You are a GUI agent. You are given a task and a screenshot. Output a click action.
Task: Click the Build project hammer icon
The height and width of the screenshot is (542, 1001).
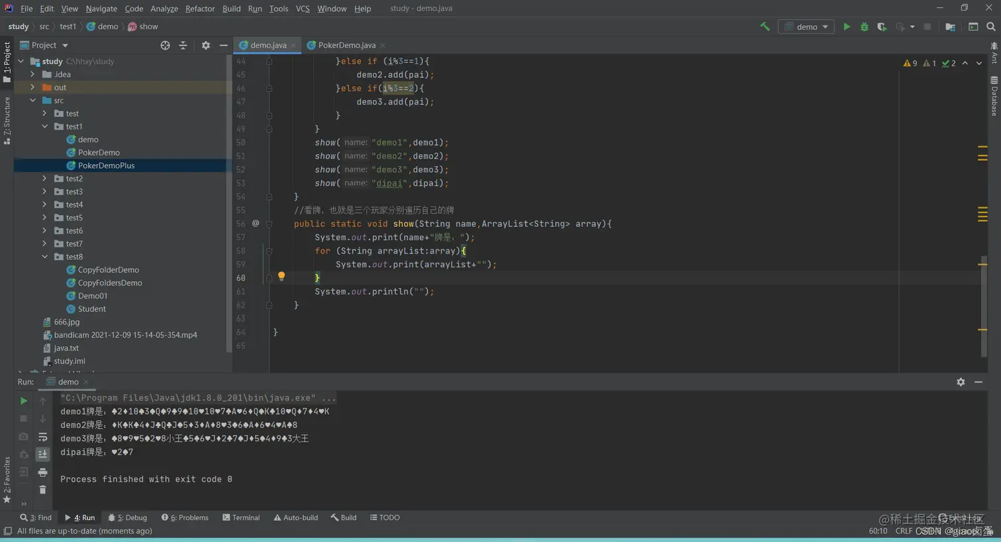765,26
